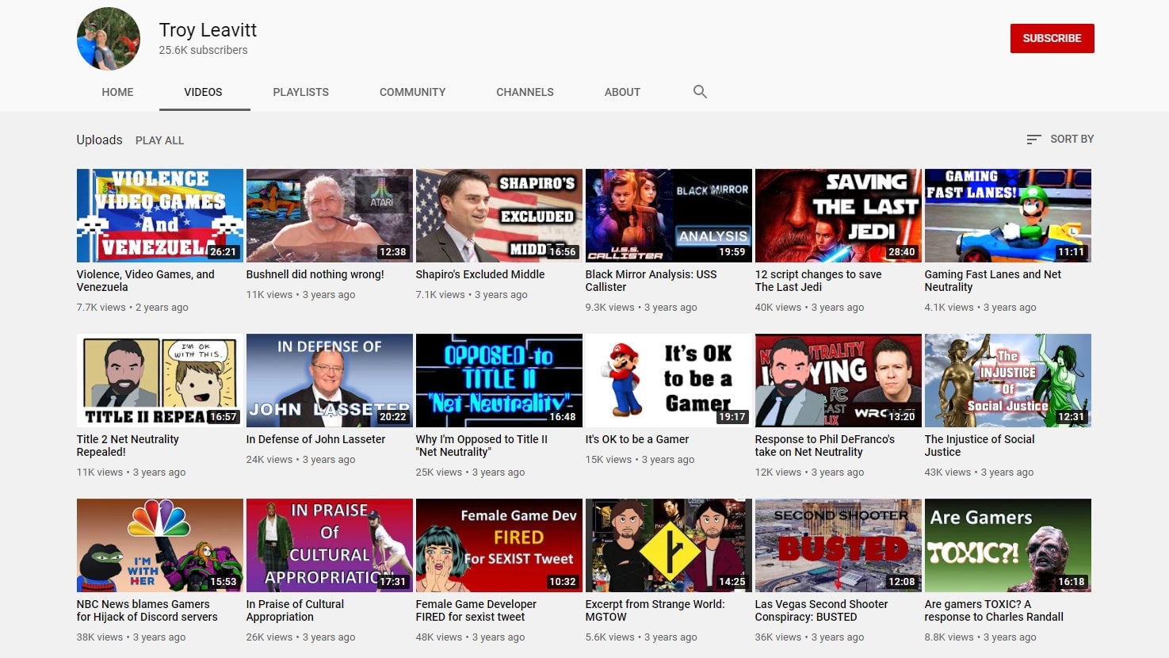Switch to the ABOUT tab
Image resolution: width=1169 pixels, height=658 pixels.
tap(622, 92)
